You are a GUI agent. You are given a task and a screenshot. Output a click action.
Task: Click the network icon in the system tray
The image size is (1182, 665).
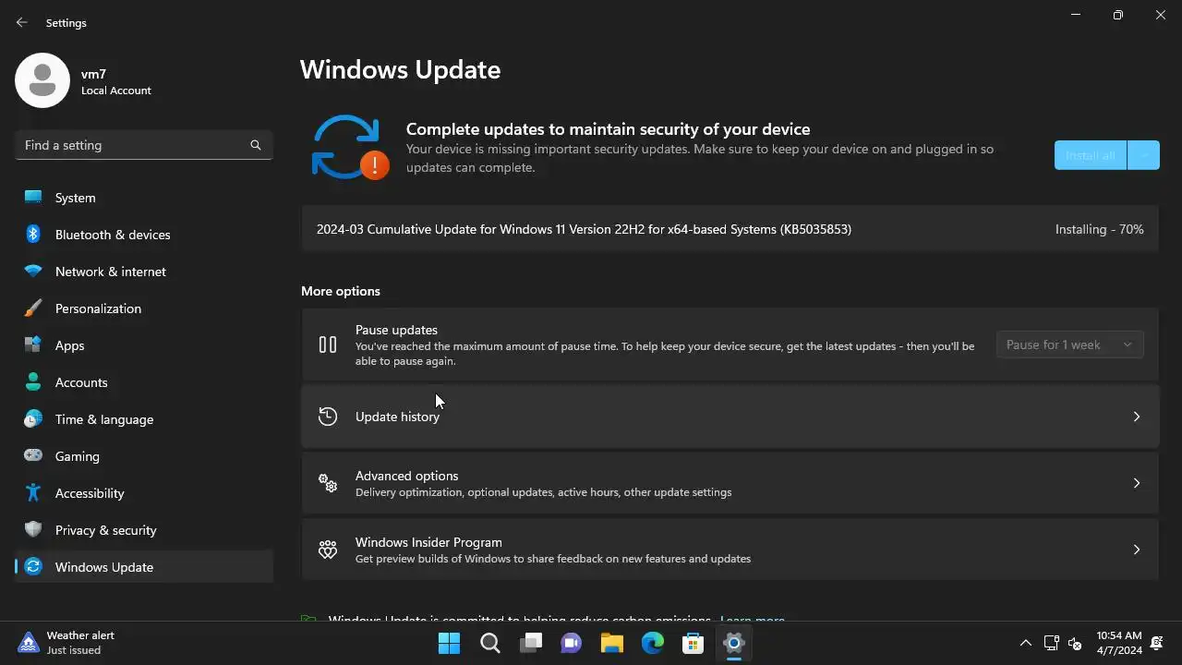(1051, 643)
